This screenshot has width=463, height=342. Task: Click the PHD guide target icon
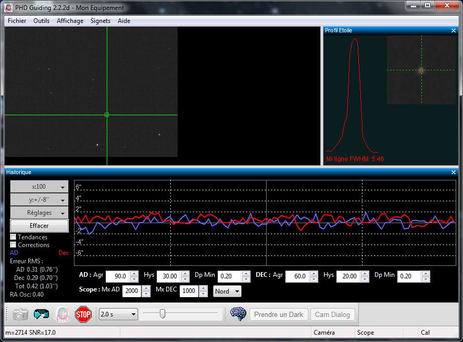coord(62,314)
